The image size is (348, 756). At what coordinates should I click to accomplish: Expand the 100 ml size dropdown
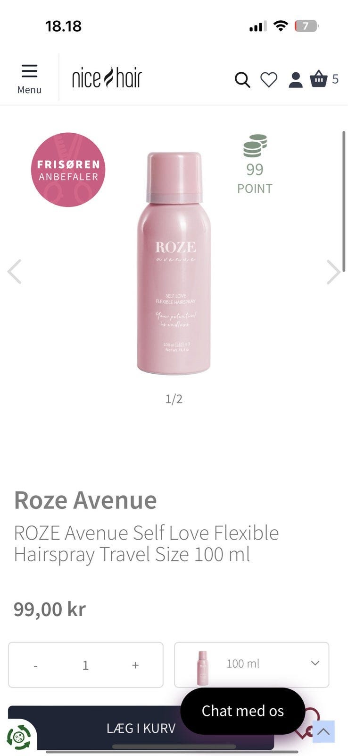tap(252, 664)
